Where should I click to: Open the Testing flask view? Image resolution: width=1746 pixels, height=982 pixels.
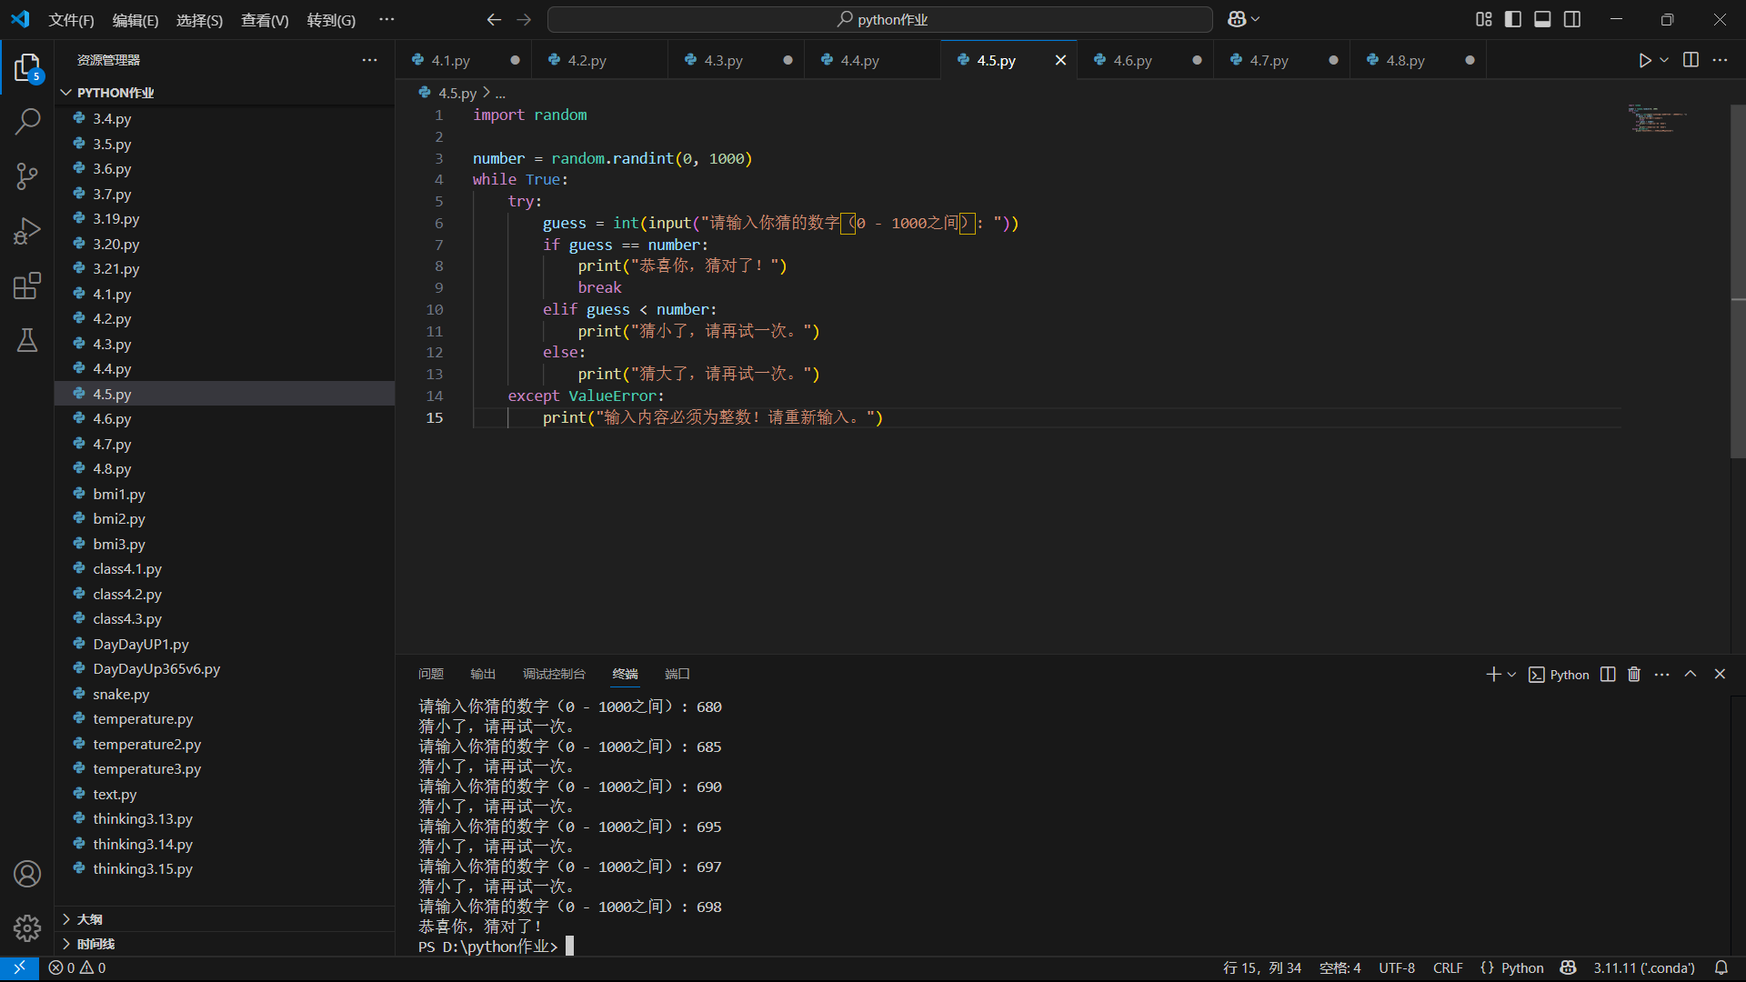(27, 340)
